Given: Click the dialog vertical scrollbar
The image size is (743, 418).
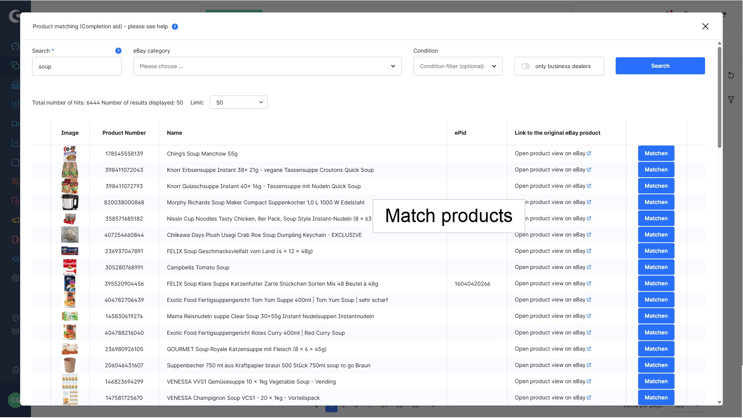Looking at the screenshot, I should (x=719, y=97).
